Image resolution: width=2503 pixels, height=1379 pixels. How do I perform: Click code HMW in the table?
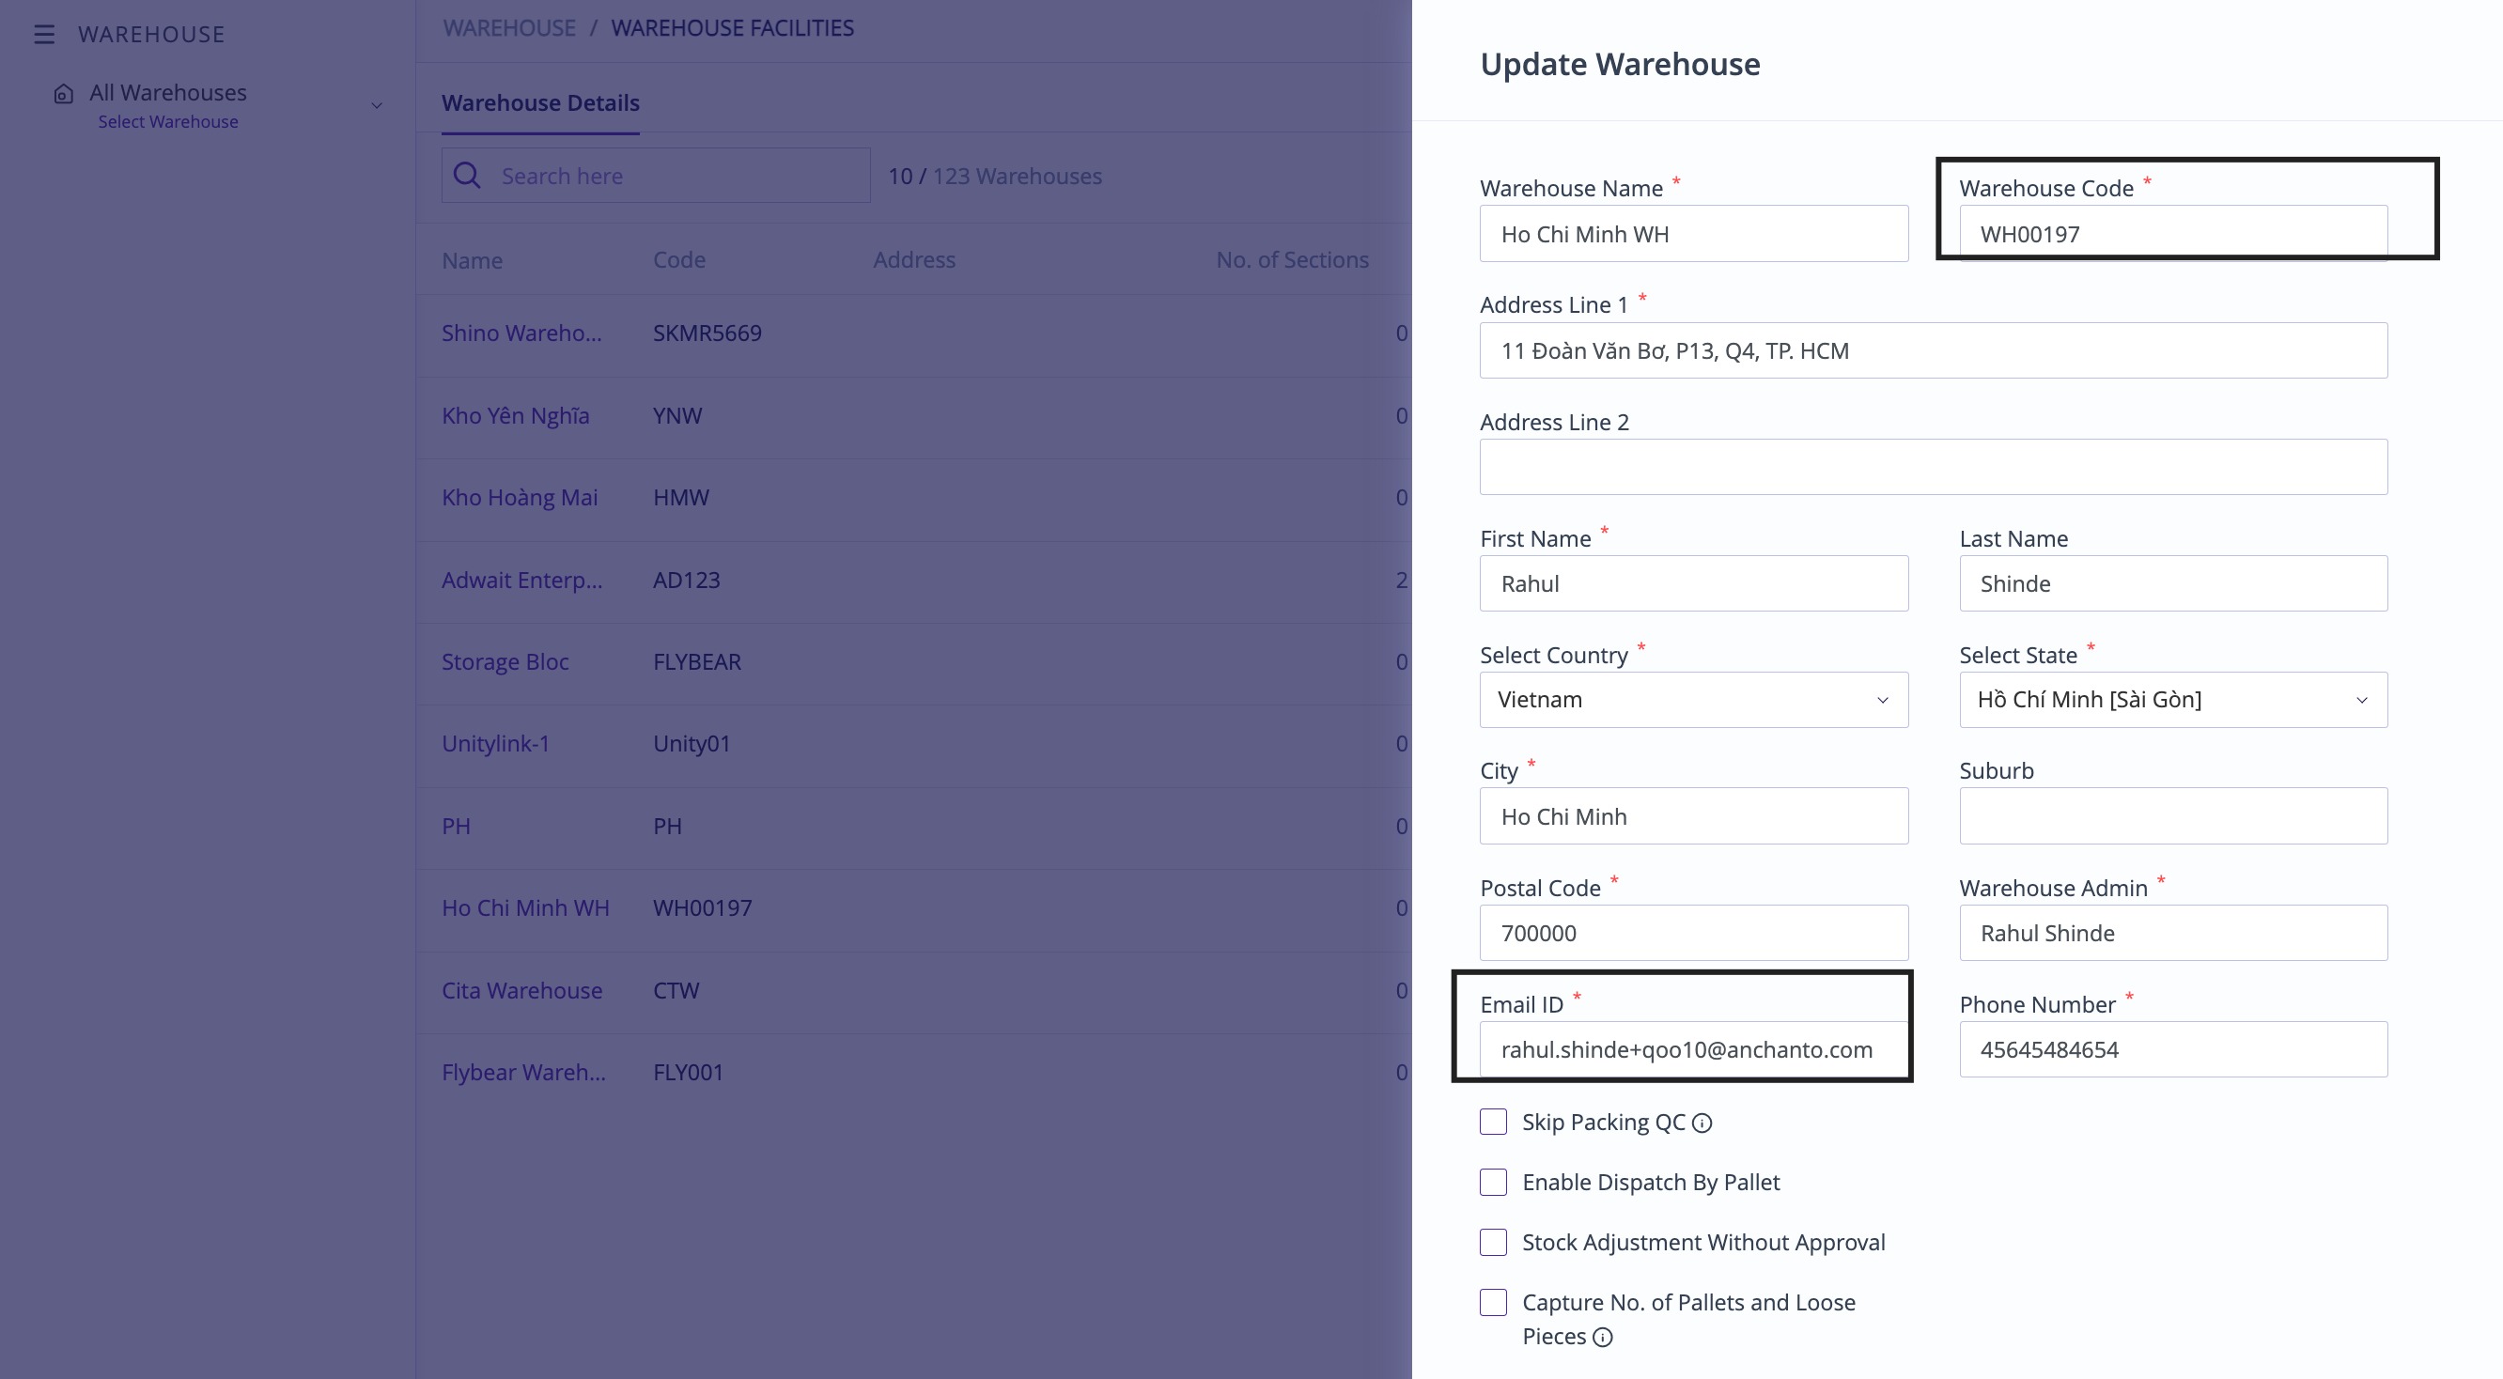coord(680,497)
